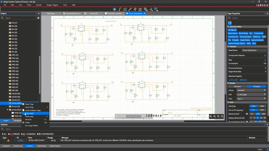Viewport: 269px width, 151px height.
Task: Click the Delete X icon in context menu
Action: [x=23, y=122]
